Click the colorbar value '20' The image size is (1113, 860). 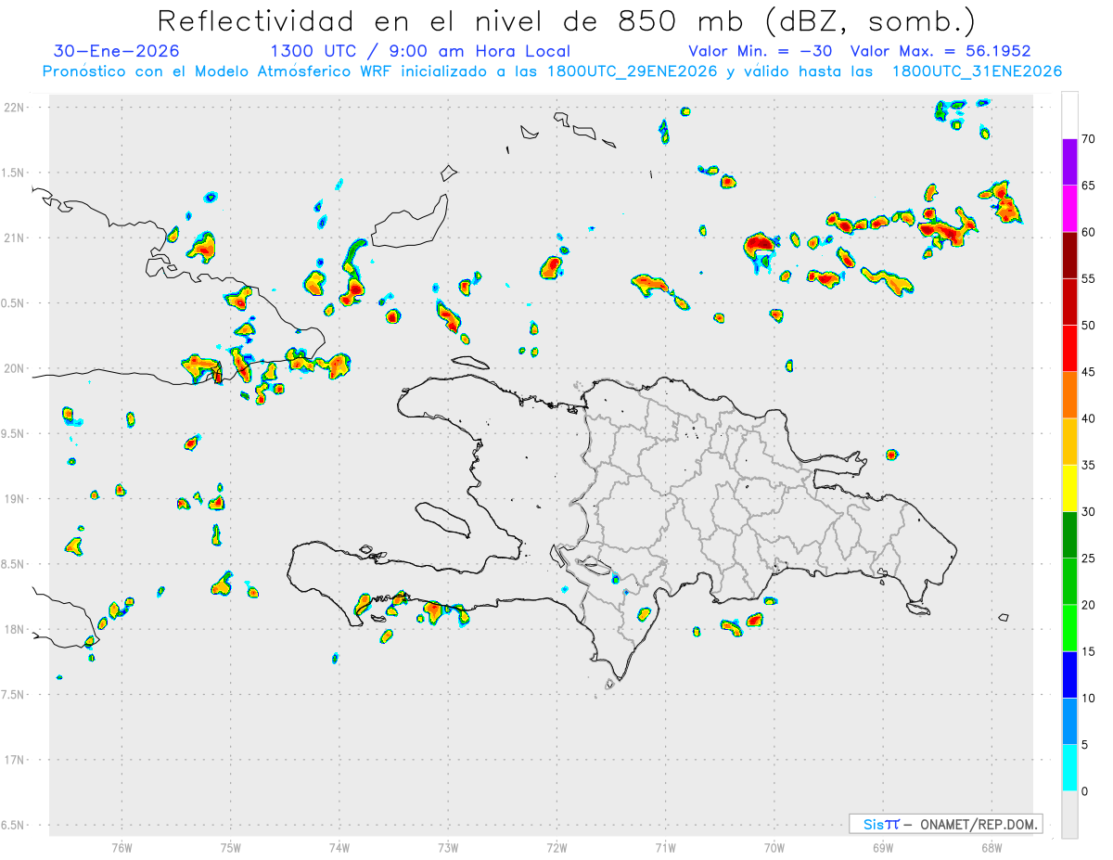pos(1088,605)
